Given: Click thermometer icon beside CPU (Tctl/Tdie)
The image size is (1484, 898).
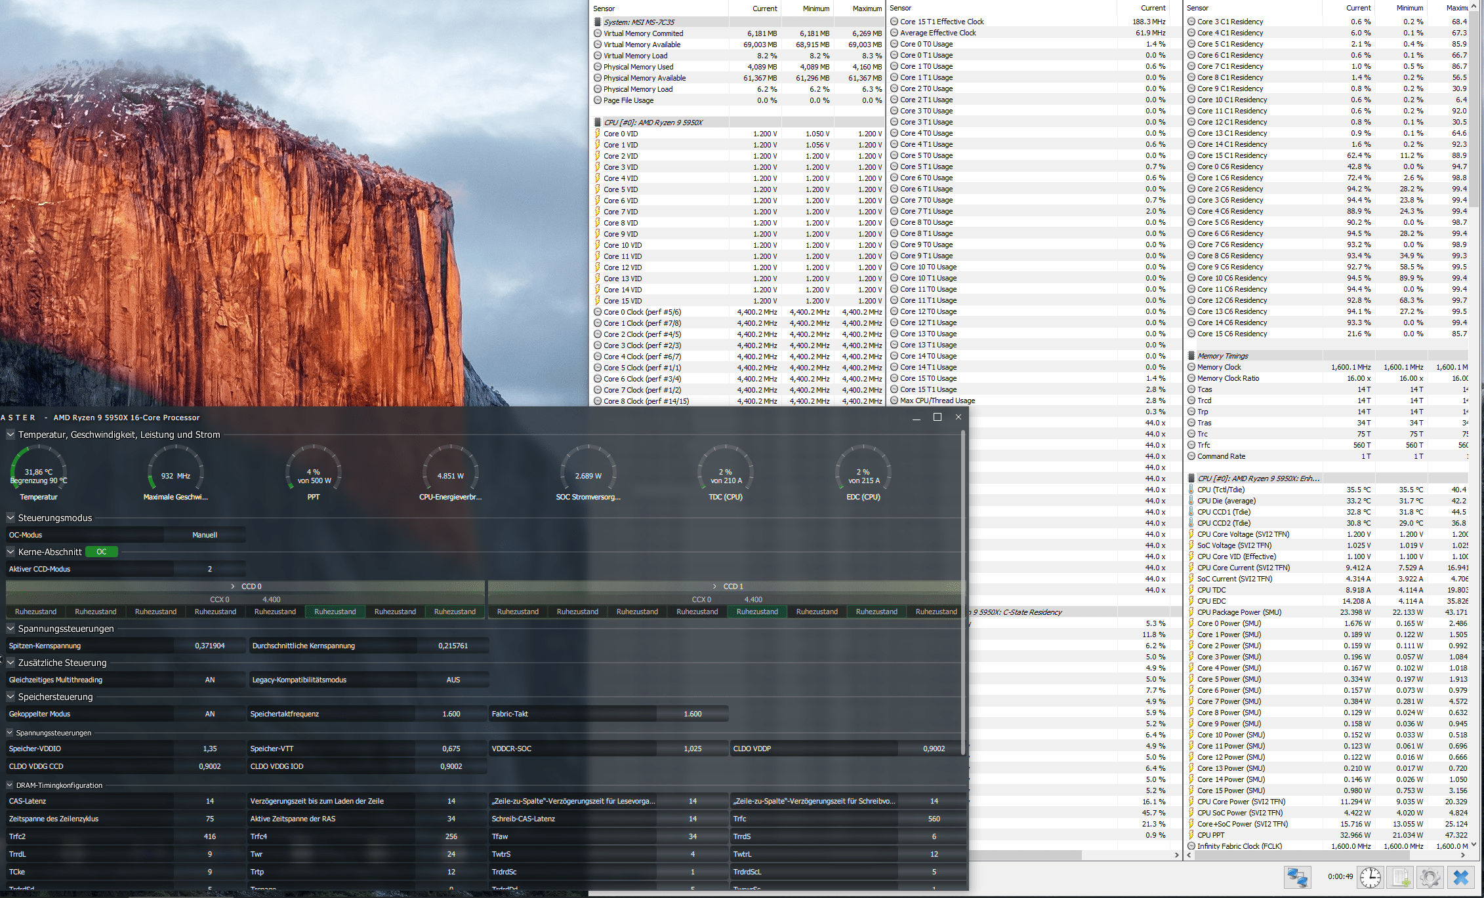Looking at the screenshot, I should point(1191,490).
